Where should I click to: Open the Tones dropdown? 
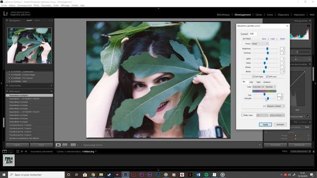point(260,44)
